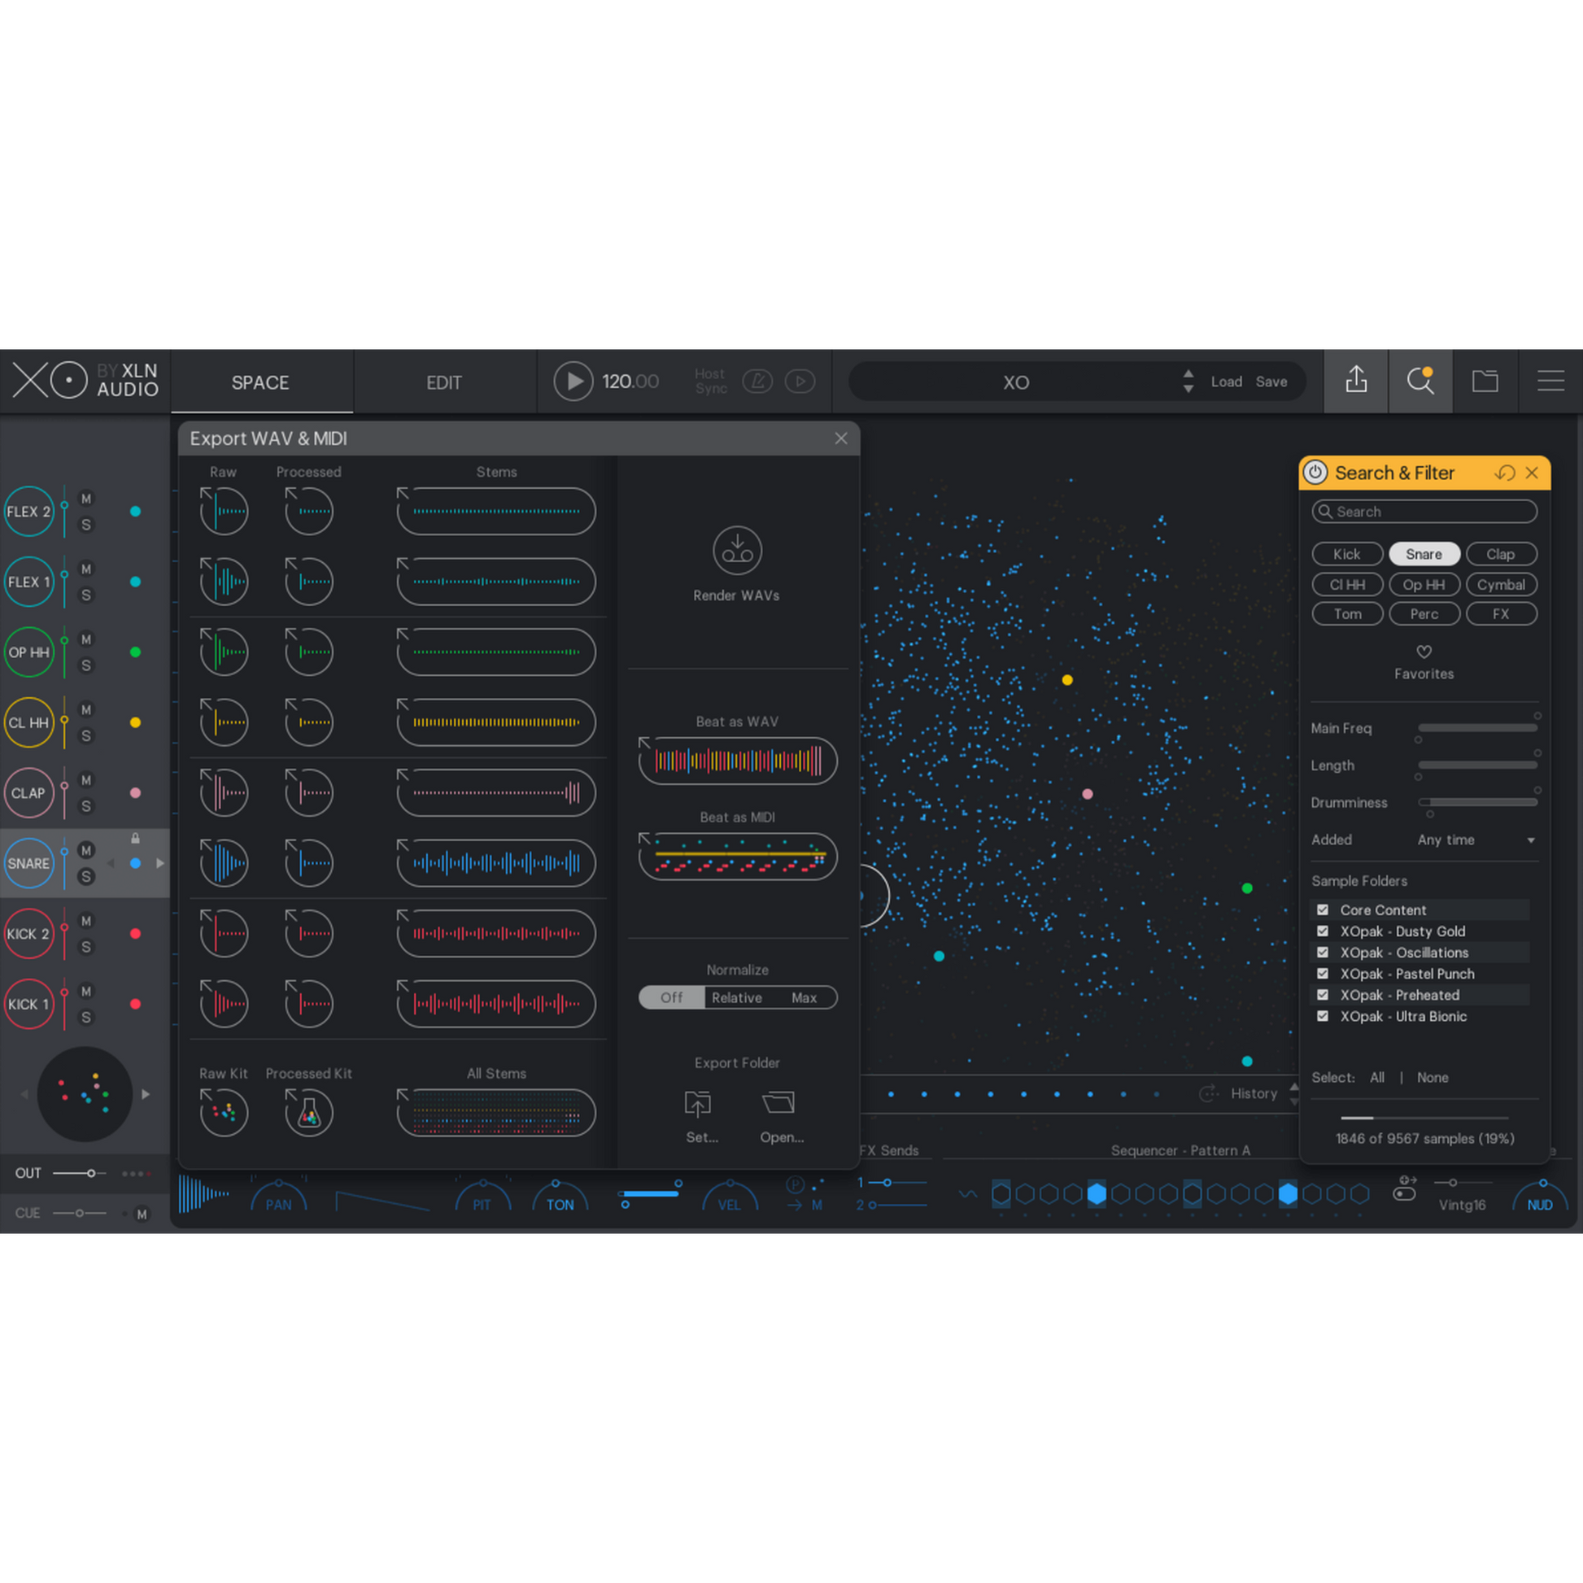
Task: Select the Snare filter tag
Action: (x=1424, y=554)
